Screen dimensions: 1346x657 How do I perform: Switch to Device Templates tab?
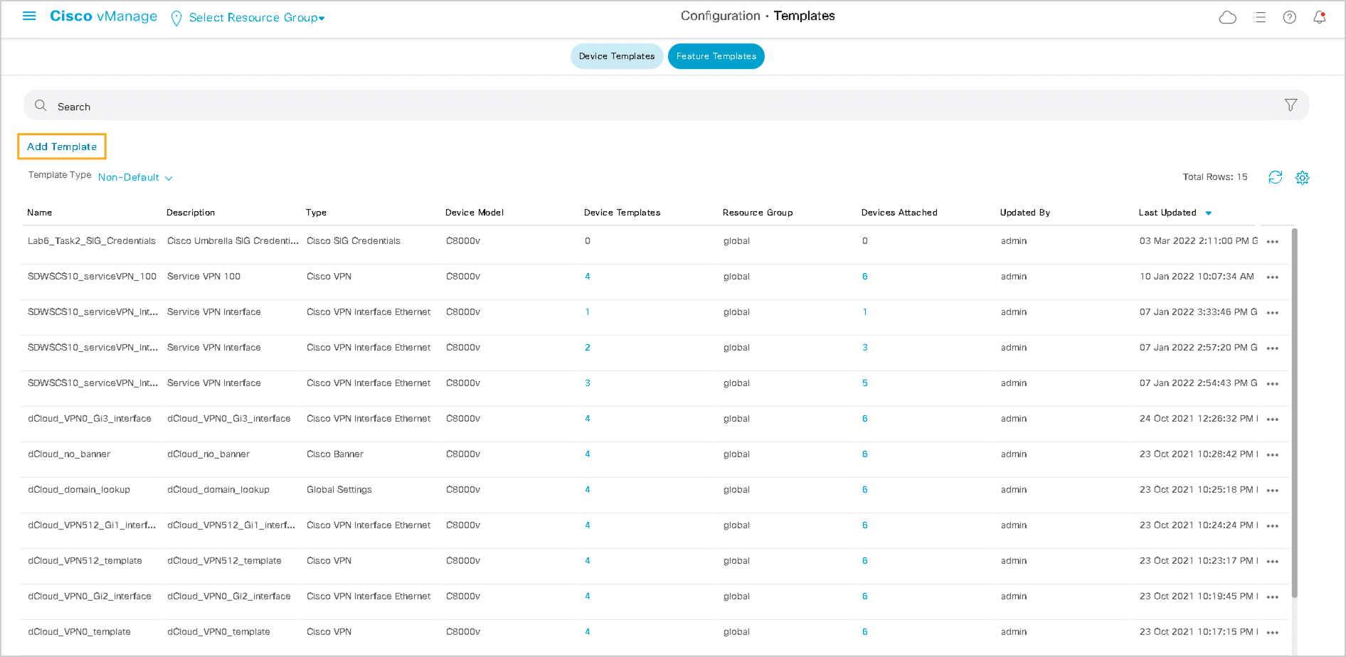[x=617, y=56]
